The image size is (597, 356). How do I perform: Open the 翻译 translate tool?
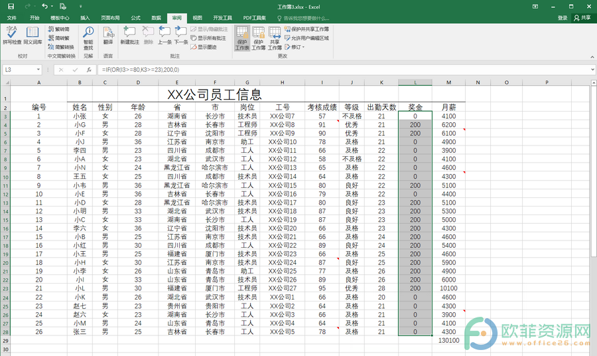pyautogui.click(x=108, y=35)
